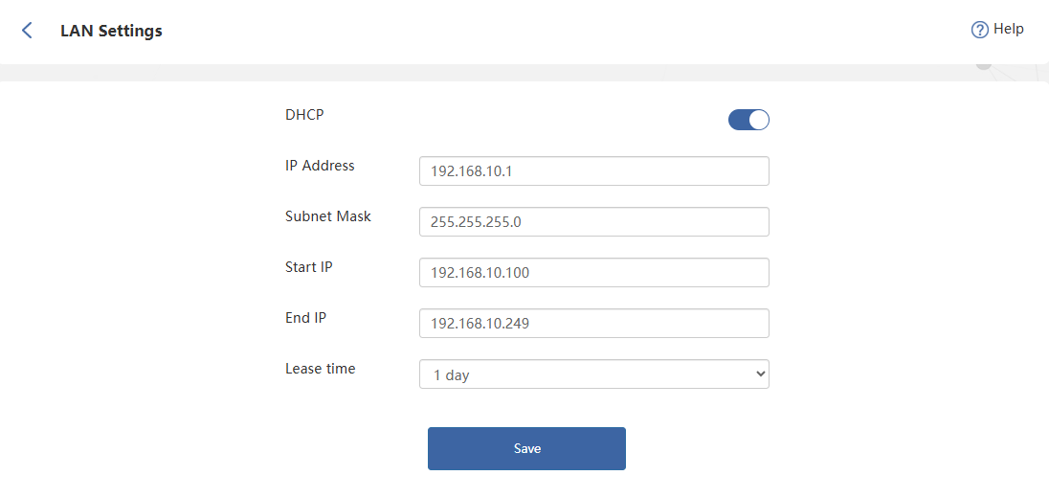Click the Start IP label
Viewport: 1049px width, 498px height.
click(309, 267)
